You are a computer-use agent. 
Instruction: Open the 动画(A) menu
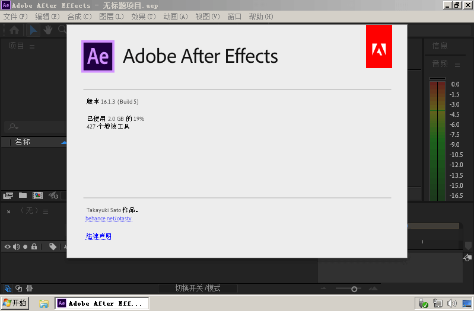click(176, 17)
